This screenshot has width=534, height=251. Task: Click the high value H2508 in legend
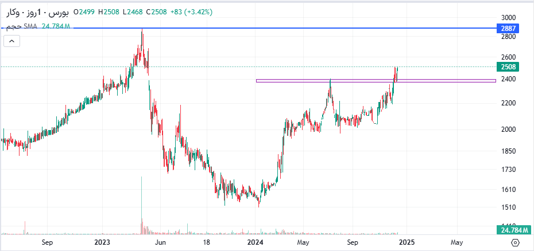pos(109,12)
